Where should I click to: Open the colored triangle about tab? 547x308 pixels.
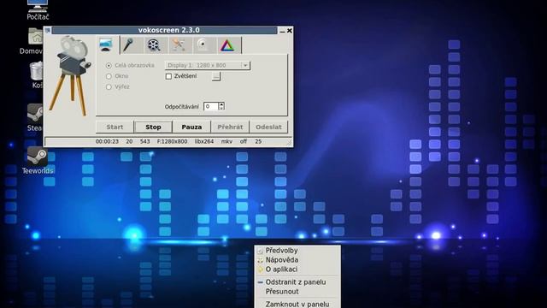(227, 45)
